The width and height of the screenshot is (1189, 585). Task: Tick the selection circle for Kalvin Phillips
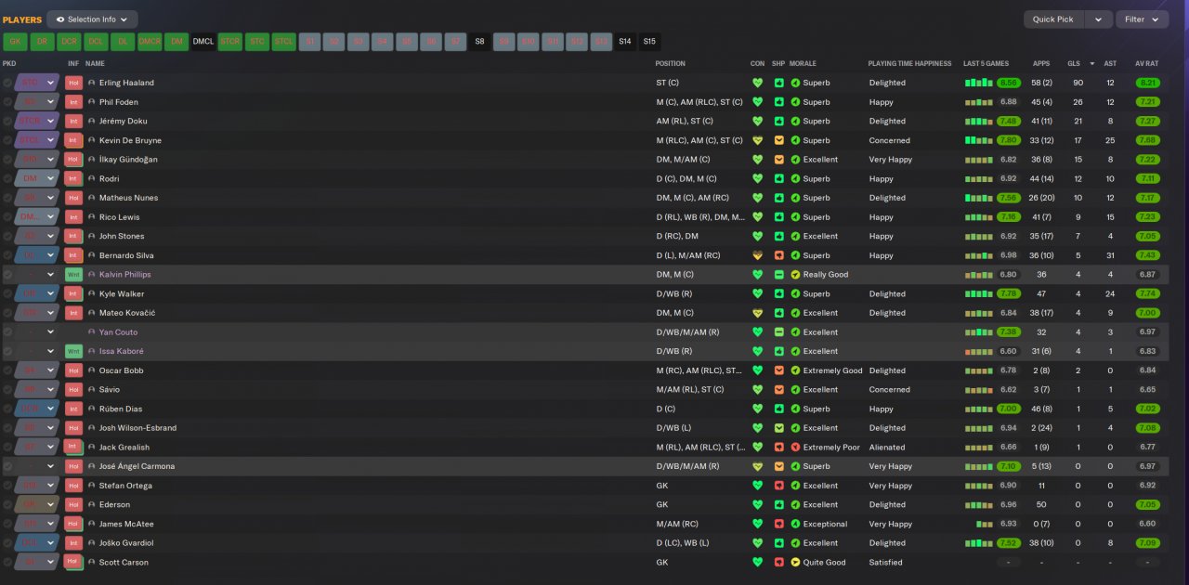[x=7, y=275]
